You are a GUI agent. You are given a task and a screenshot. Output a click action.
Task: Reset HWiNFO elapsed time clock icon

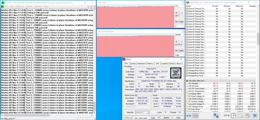pos(234,115)
